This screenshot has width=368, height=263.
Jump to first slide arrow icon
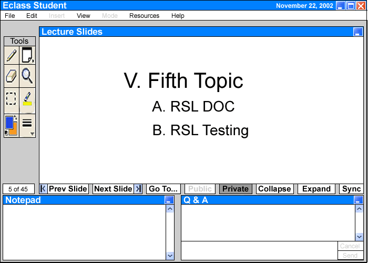pos(43,189)
